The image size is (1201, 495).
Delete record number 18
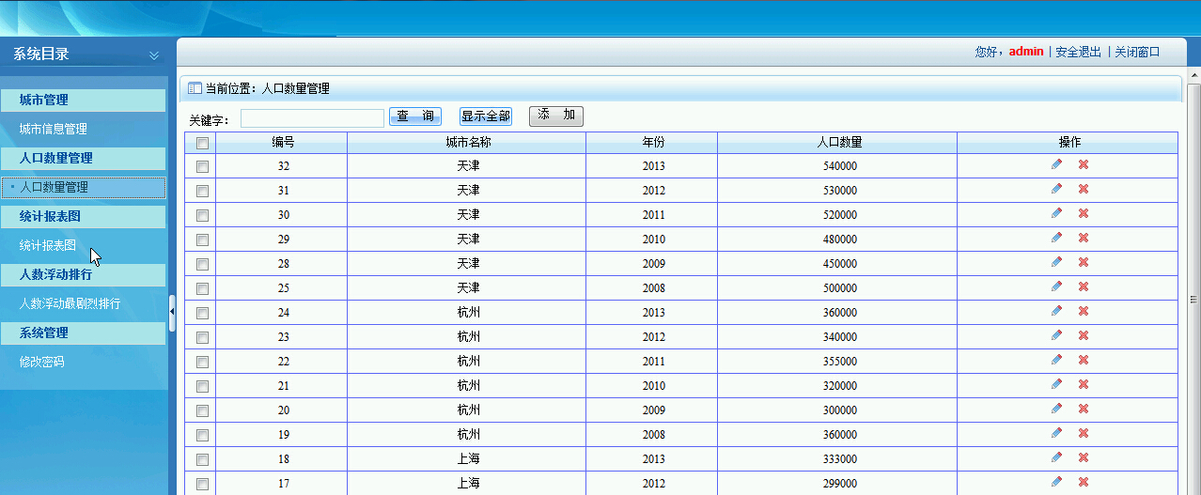pyautogui.click(x=1083, y=457)
